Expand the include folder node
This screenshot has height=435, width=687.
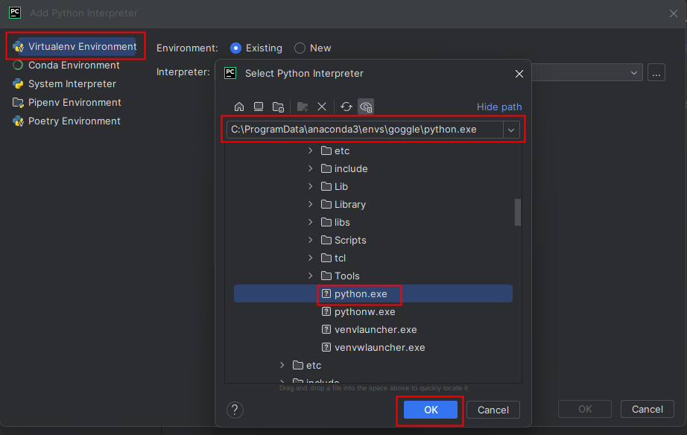311,168
